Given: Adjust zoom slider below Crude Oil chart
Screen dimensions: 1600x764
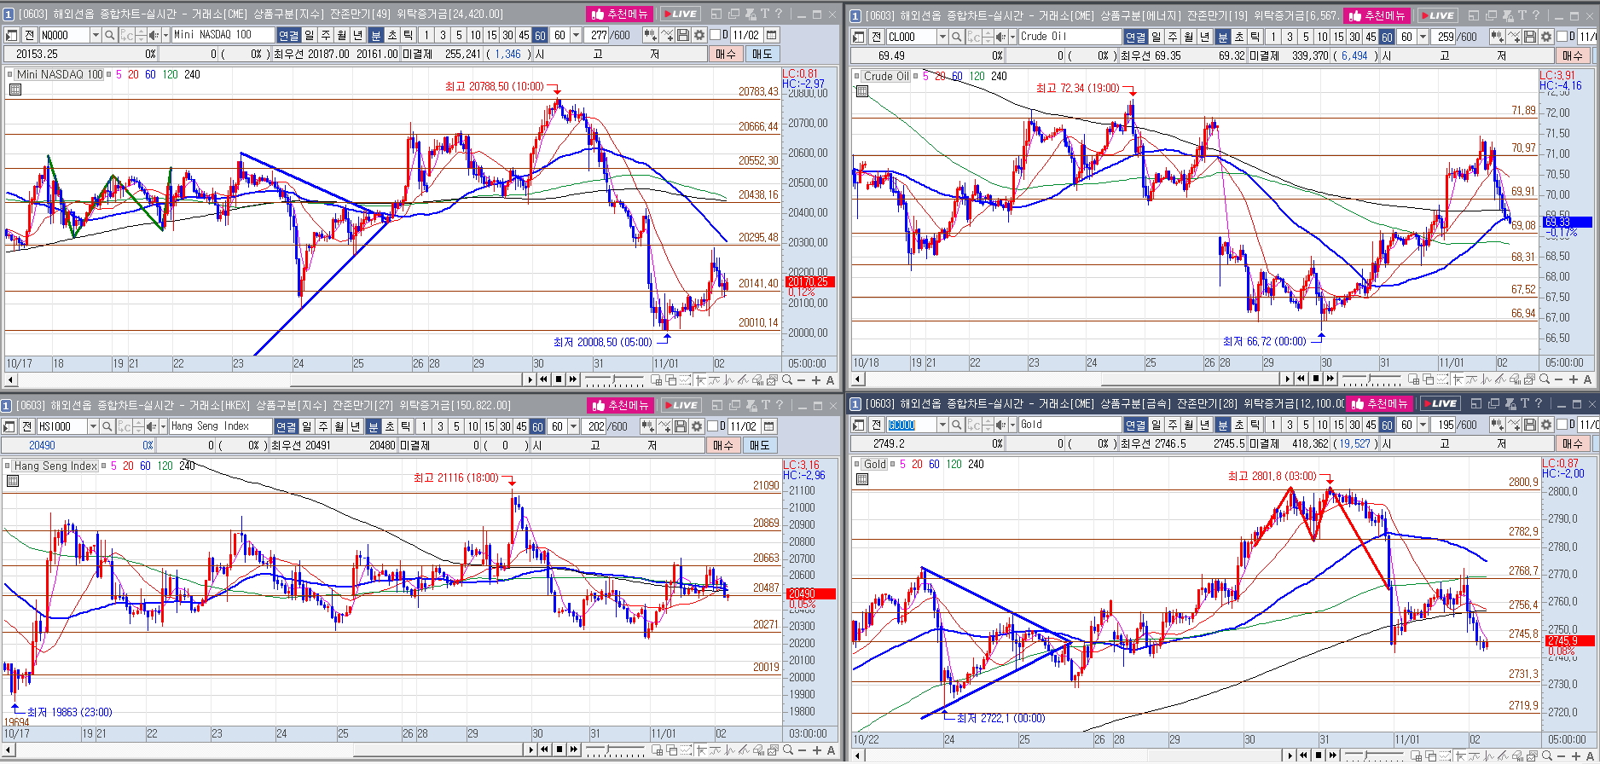Looking at the screenshot, I should coord(1371,379).
